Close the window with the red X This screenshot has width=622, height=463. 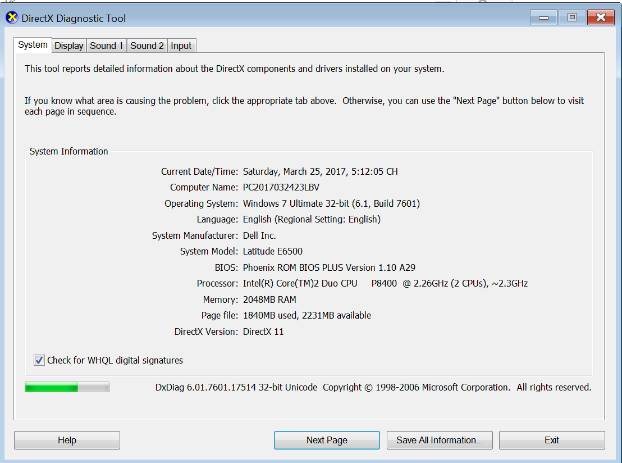point(601,18)
